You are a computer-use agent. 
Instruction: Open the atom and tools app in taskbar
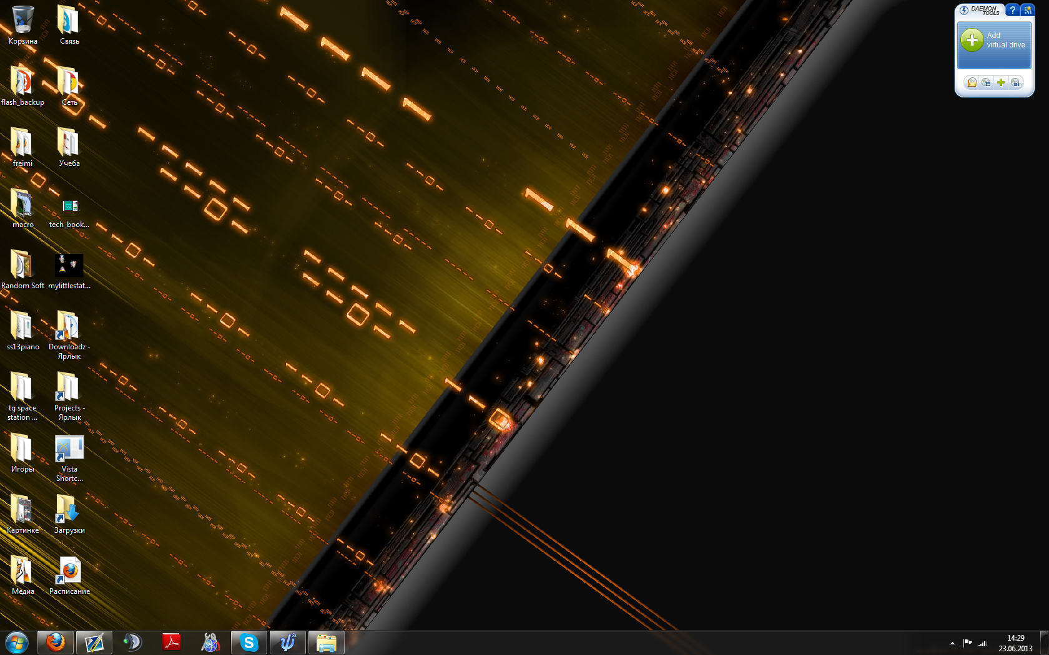point(210,643)
